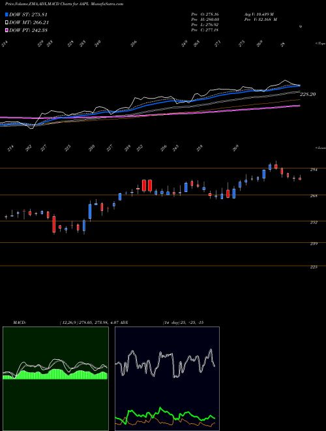Click the ADX '(14 day) 25, +25, -15' text
Screen dimensions: 326x431
pos(183,323)
